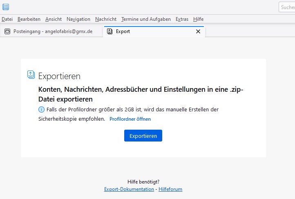Focus the search field at top right
Image resolution: width=295 pixels, height=199 pixels.
(287, 7)
